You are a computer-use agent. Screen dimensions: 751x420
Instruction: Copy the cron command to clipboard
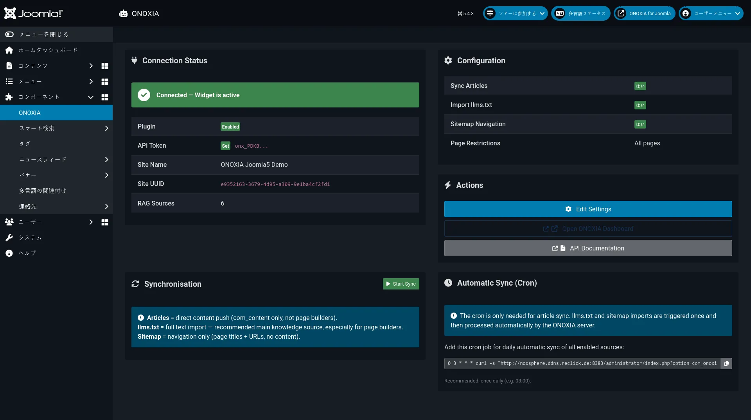click(x=726, y=363)
